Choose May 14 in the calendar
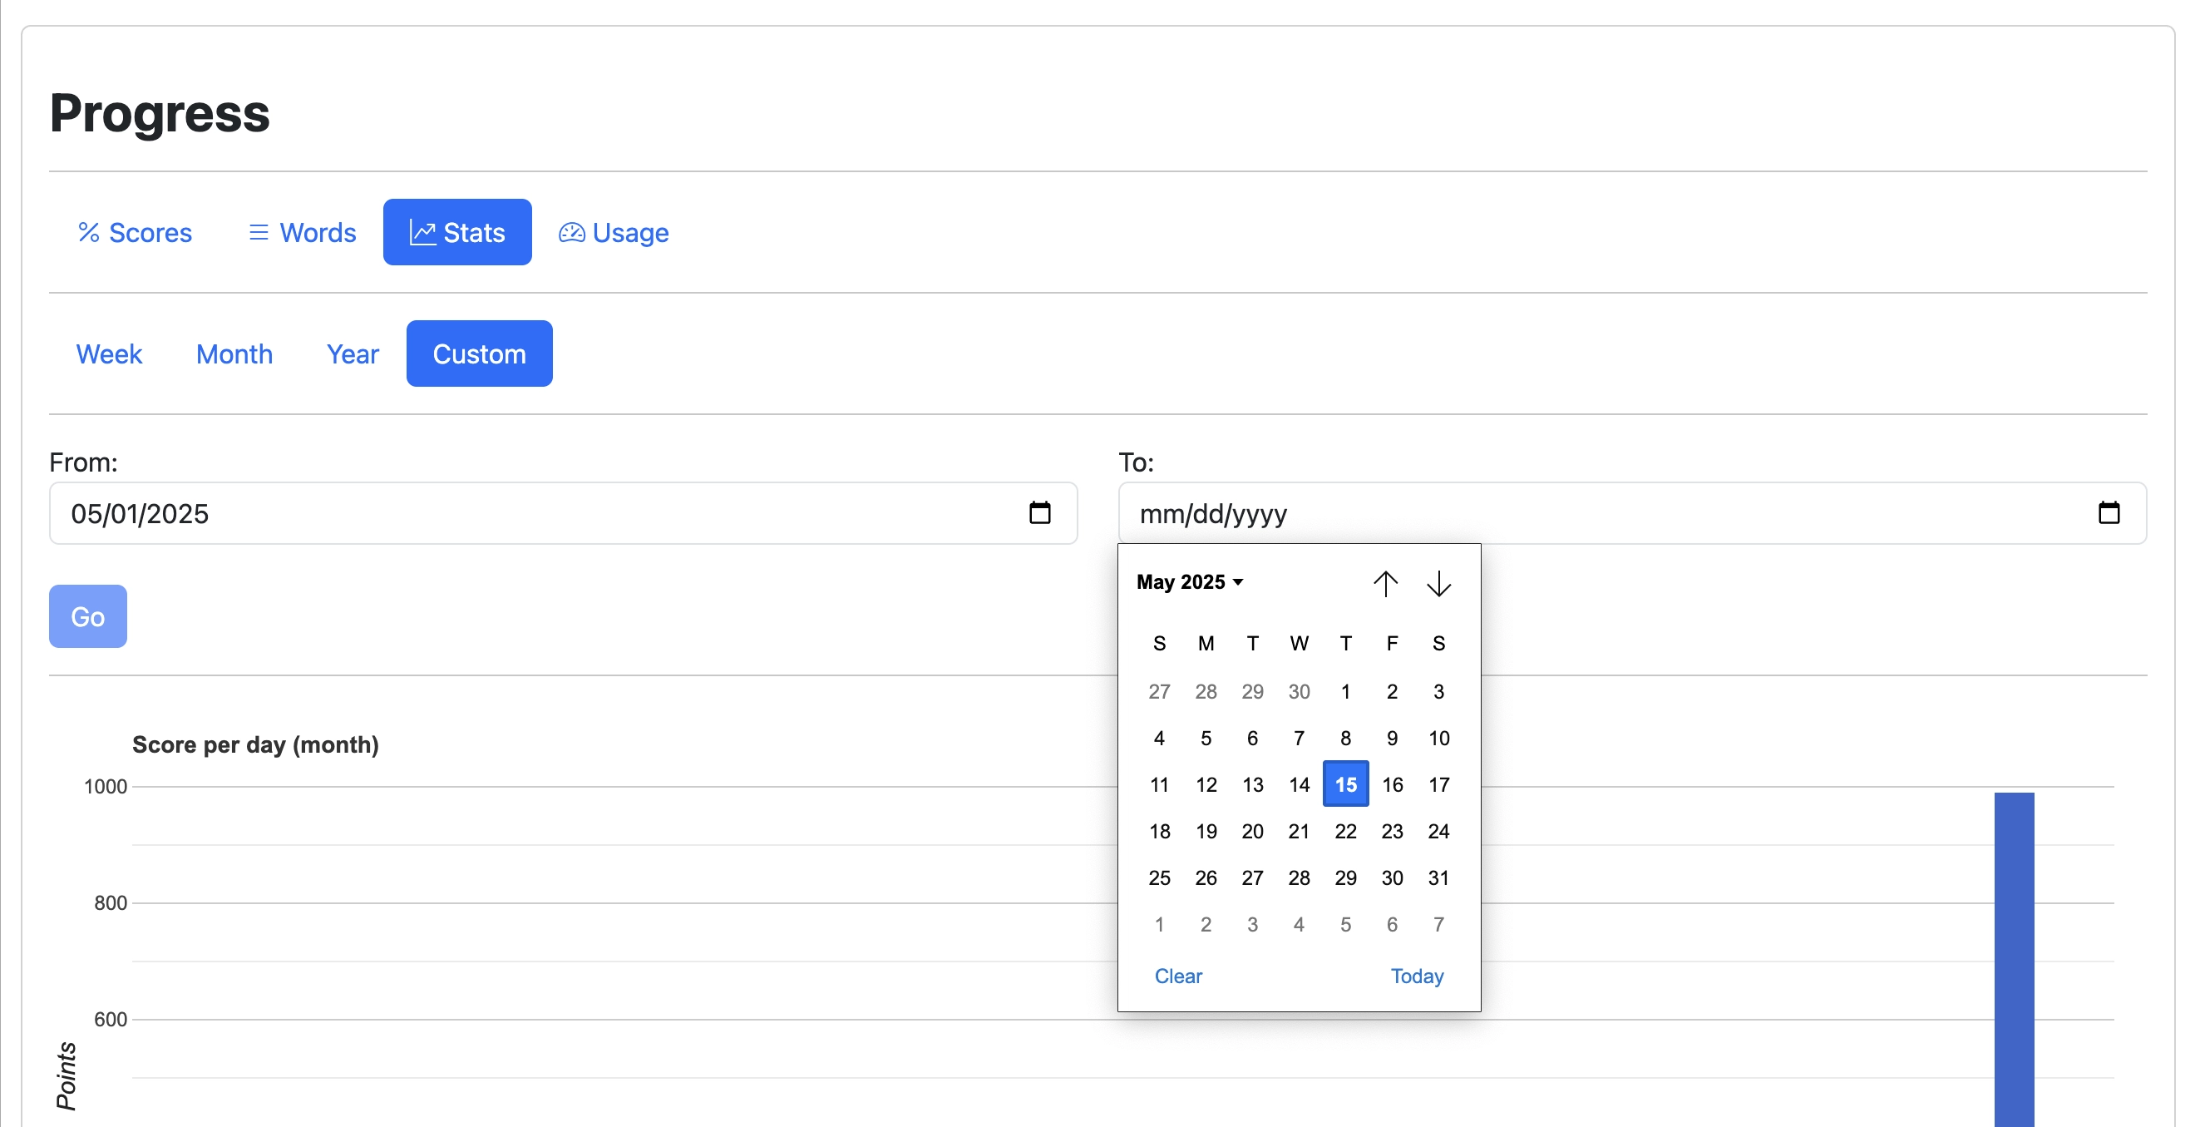Image resolution: width=2195 pixels, height=1127 pixels. (x=1299, y=784)
